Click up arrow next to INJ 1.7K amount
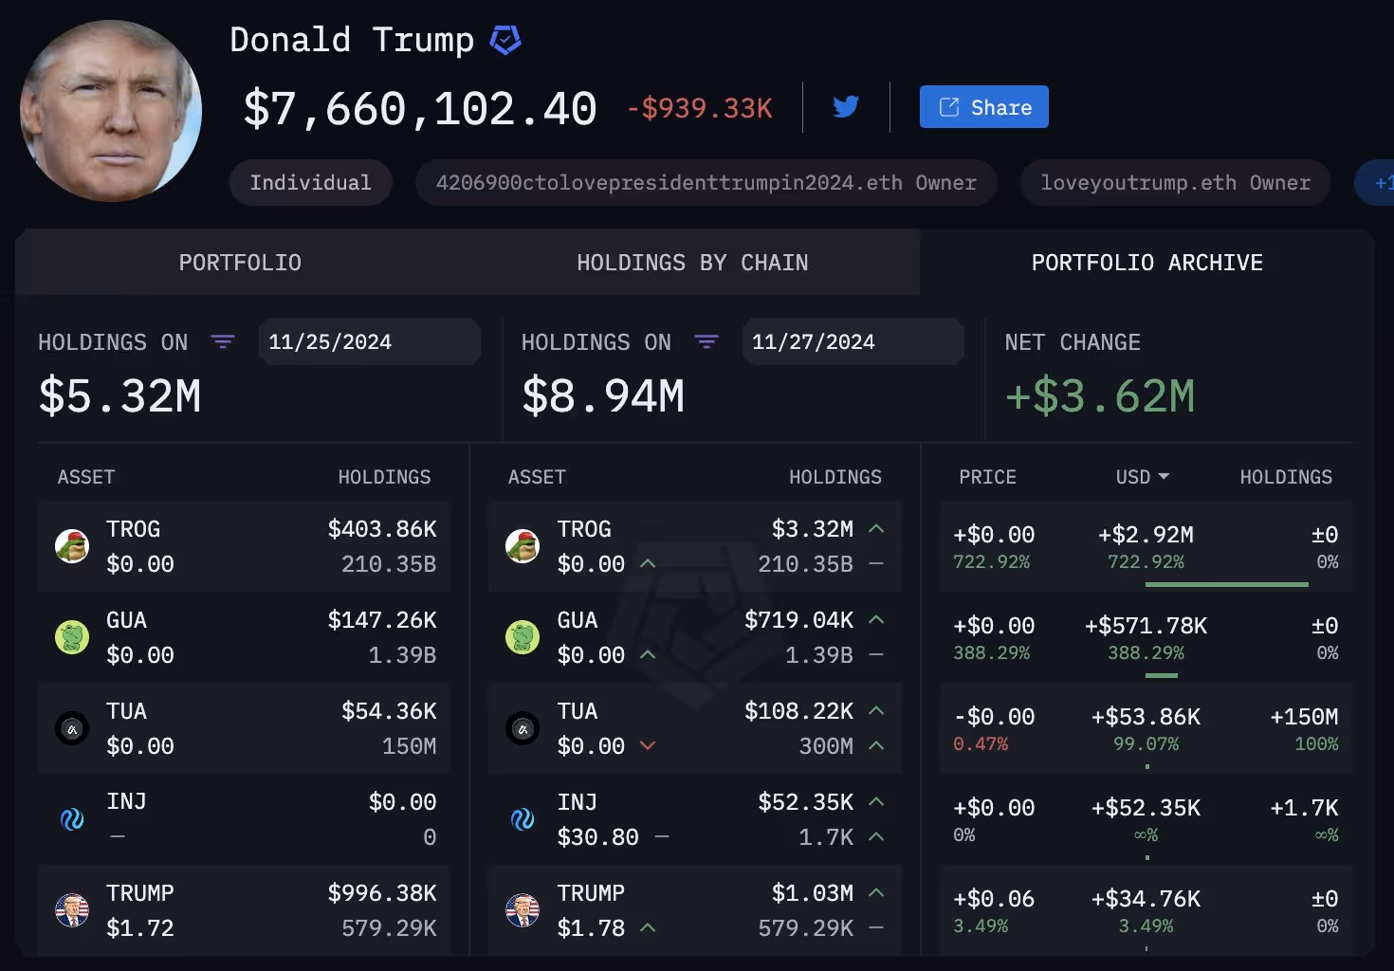 pos(876,836)
